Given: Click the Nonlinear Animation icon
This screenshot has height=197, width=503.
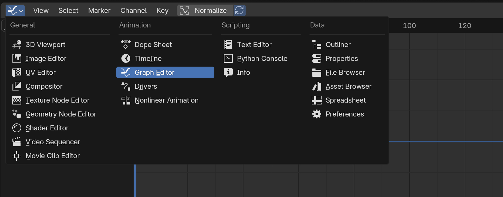Looking at the screenshot, I should 126,100.
